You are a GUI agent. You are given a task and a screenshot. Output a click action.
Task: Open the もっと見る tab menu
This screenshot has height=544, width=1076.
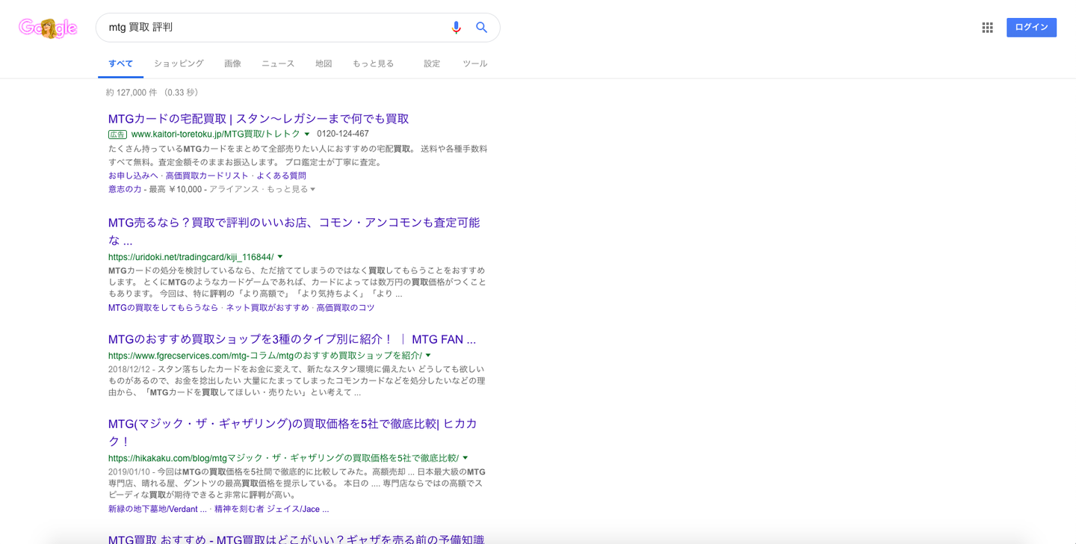click(x=373, y=64)
